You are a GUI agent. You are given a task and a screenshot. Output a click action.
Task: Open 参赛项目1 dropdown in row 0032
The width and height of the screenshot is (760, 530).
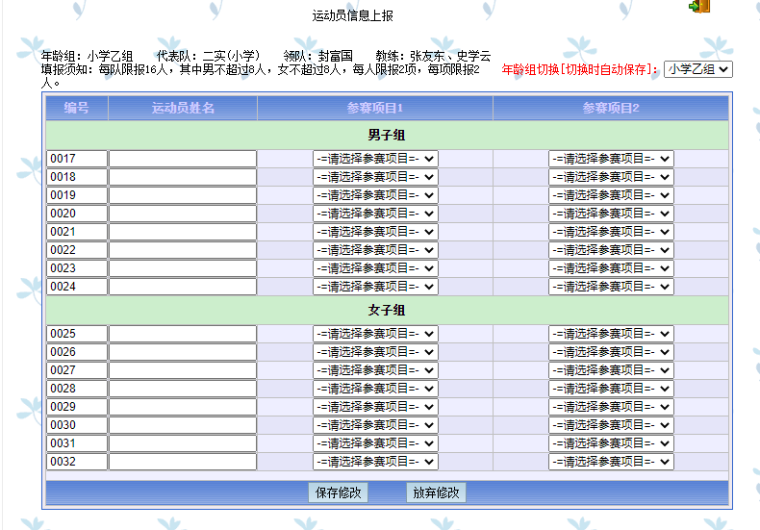[375, 462]
